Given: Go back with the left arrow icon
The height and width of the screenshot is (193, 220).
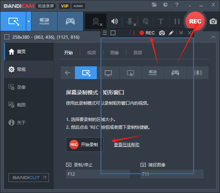Looking at the screenshot, I should click(68, 73).
